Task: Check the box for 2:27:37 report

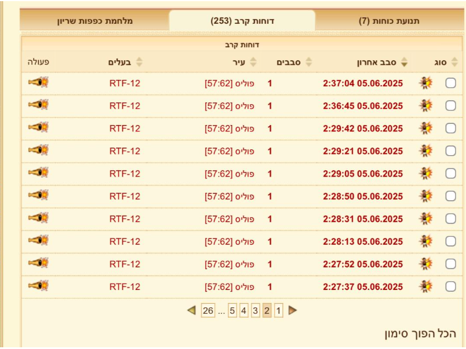Action: 450,286
